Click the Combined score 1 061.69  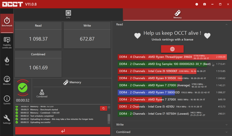tap(38, 68)
